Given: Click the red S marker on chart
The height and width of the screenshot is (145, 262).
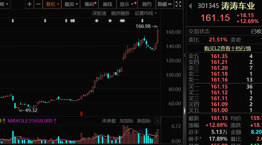Looking at the screenshot, I should point(82,114).
